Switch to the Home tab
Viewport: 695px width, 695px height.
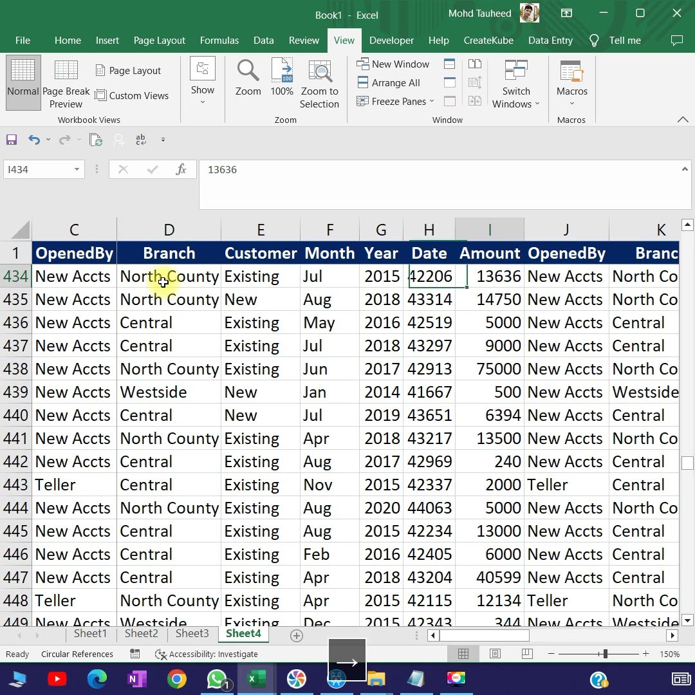68,41
